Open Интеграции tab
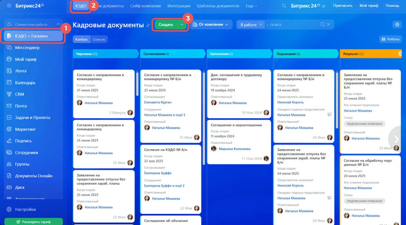This screenshot has height=225, width=406. 179,6
